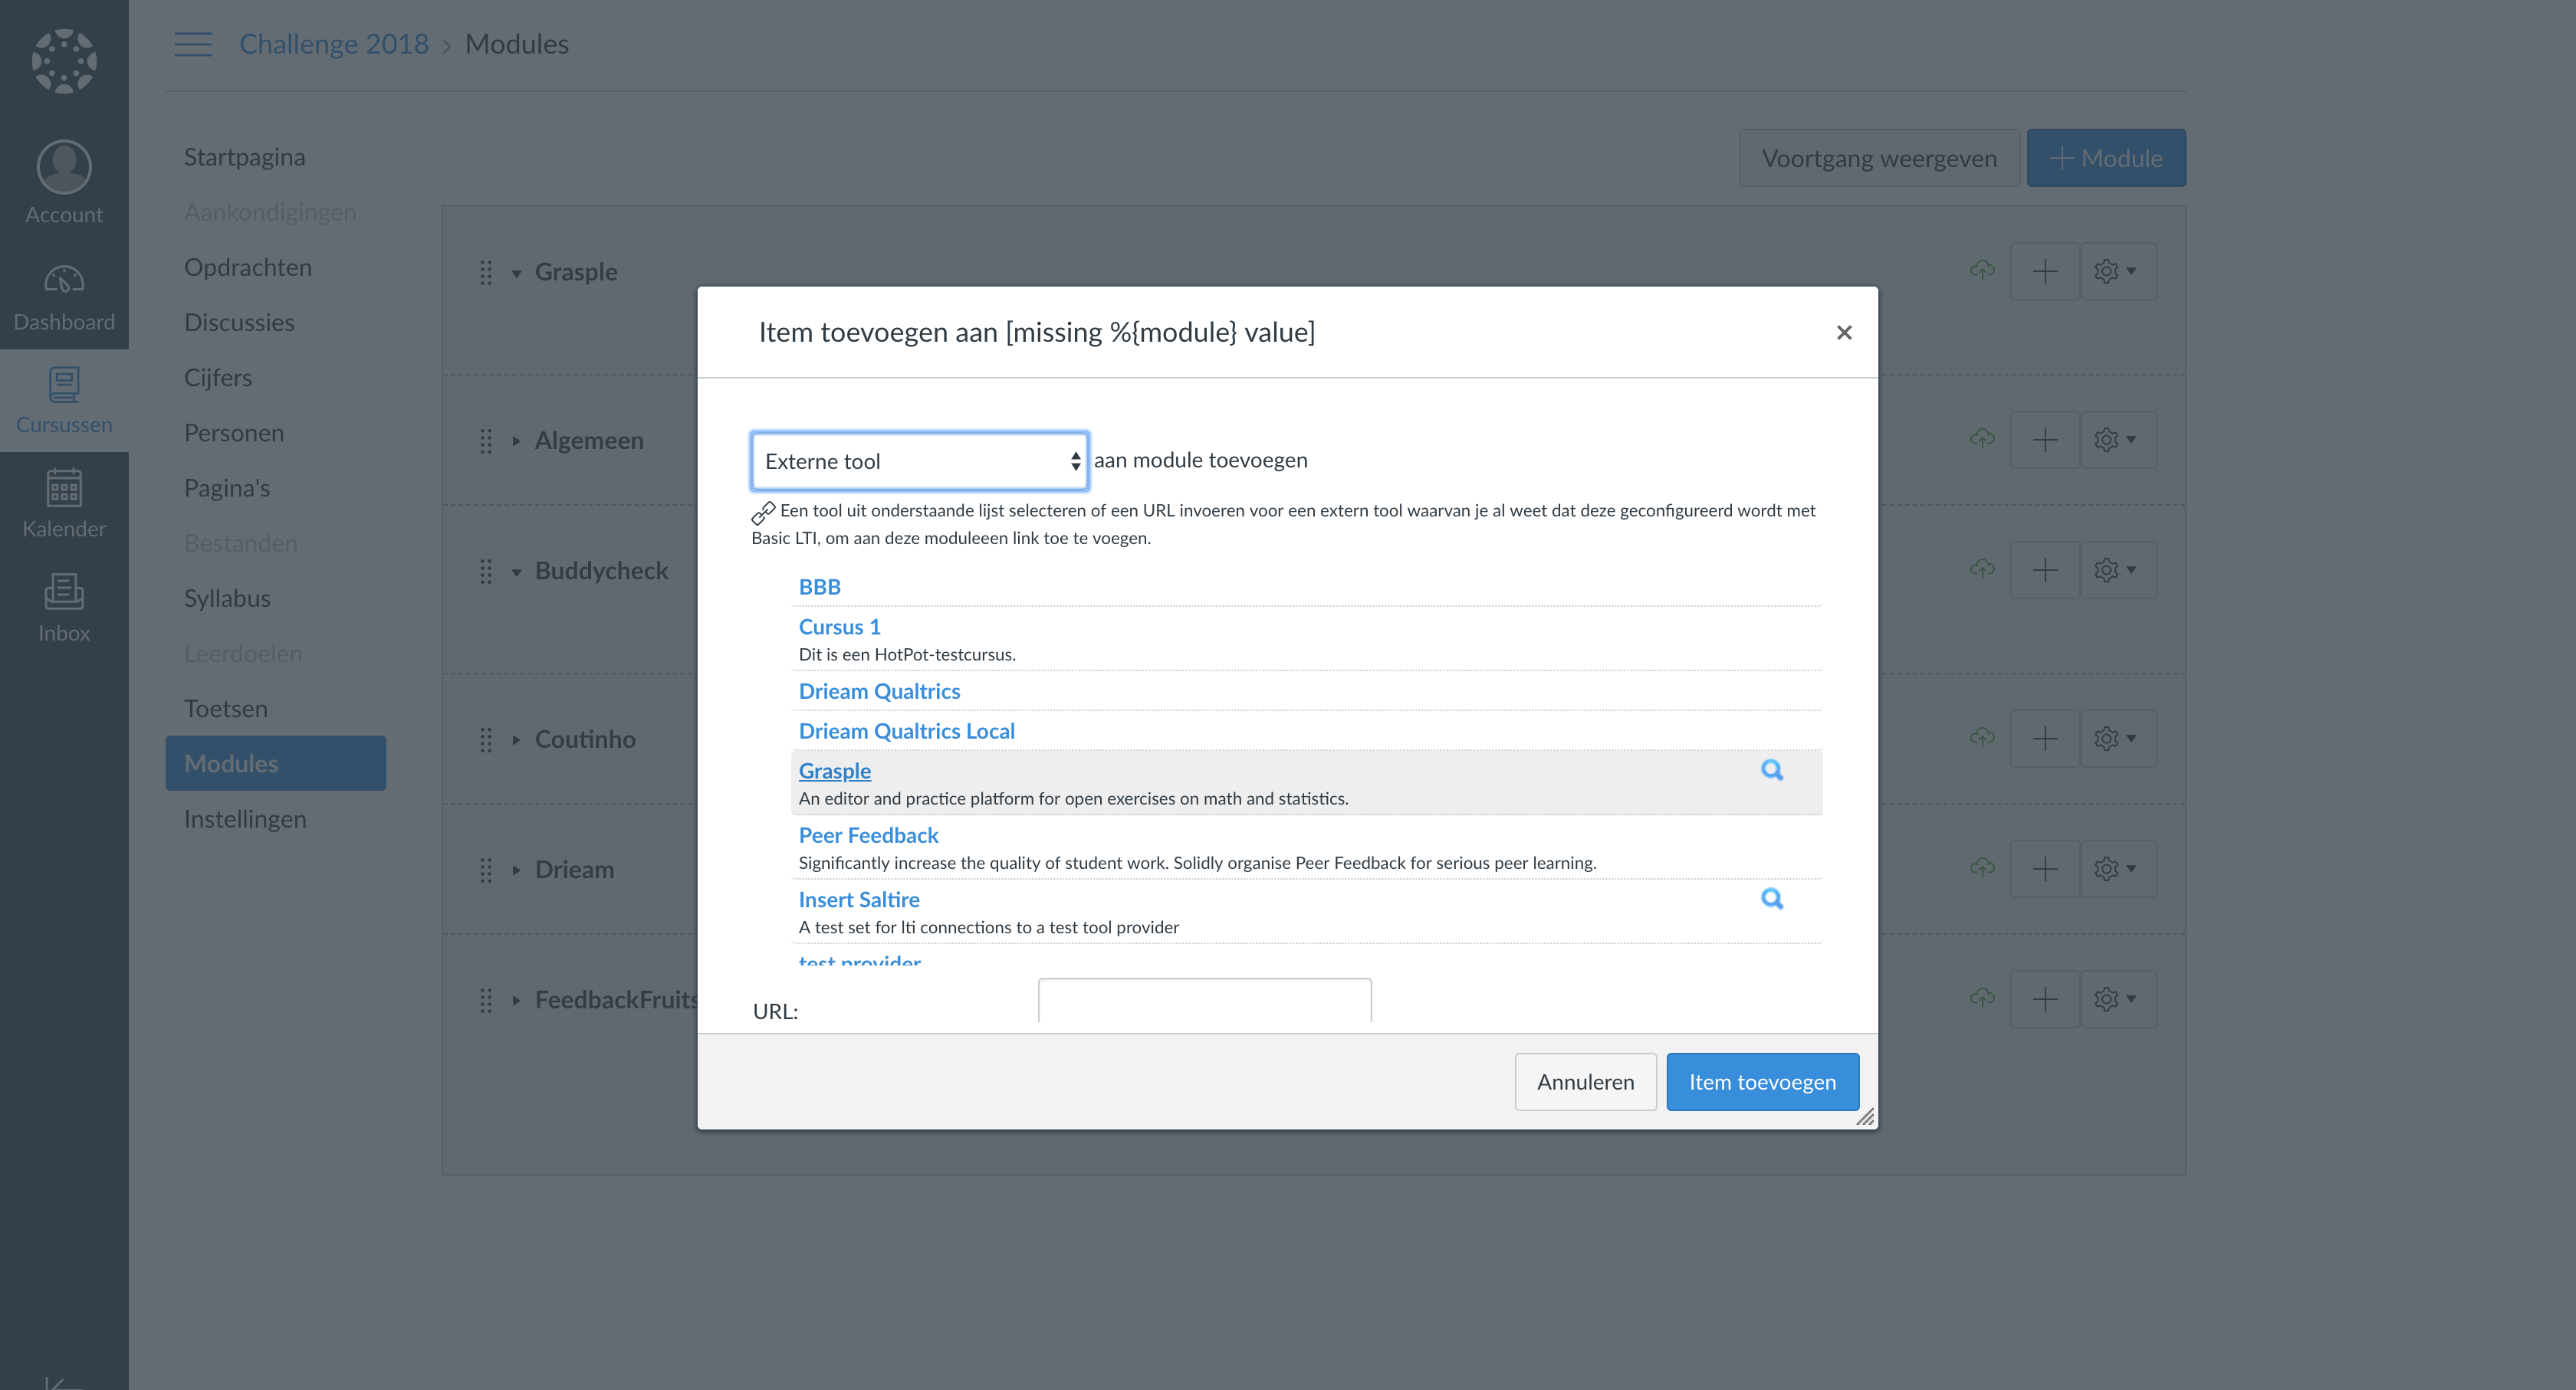This screenshot has height=1390, width=2576.
Task: Open Startpagina in course navigation
Action: point(244,157)
